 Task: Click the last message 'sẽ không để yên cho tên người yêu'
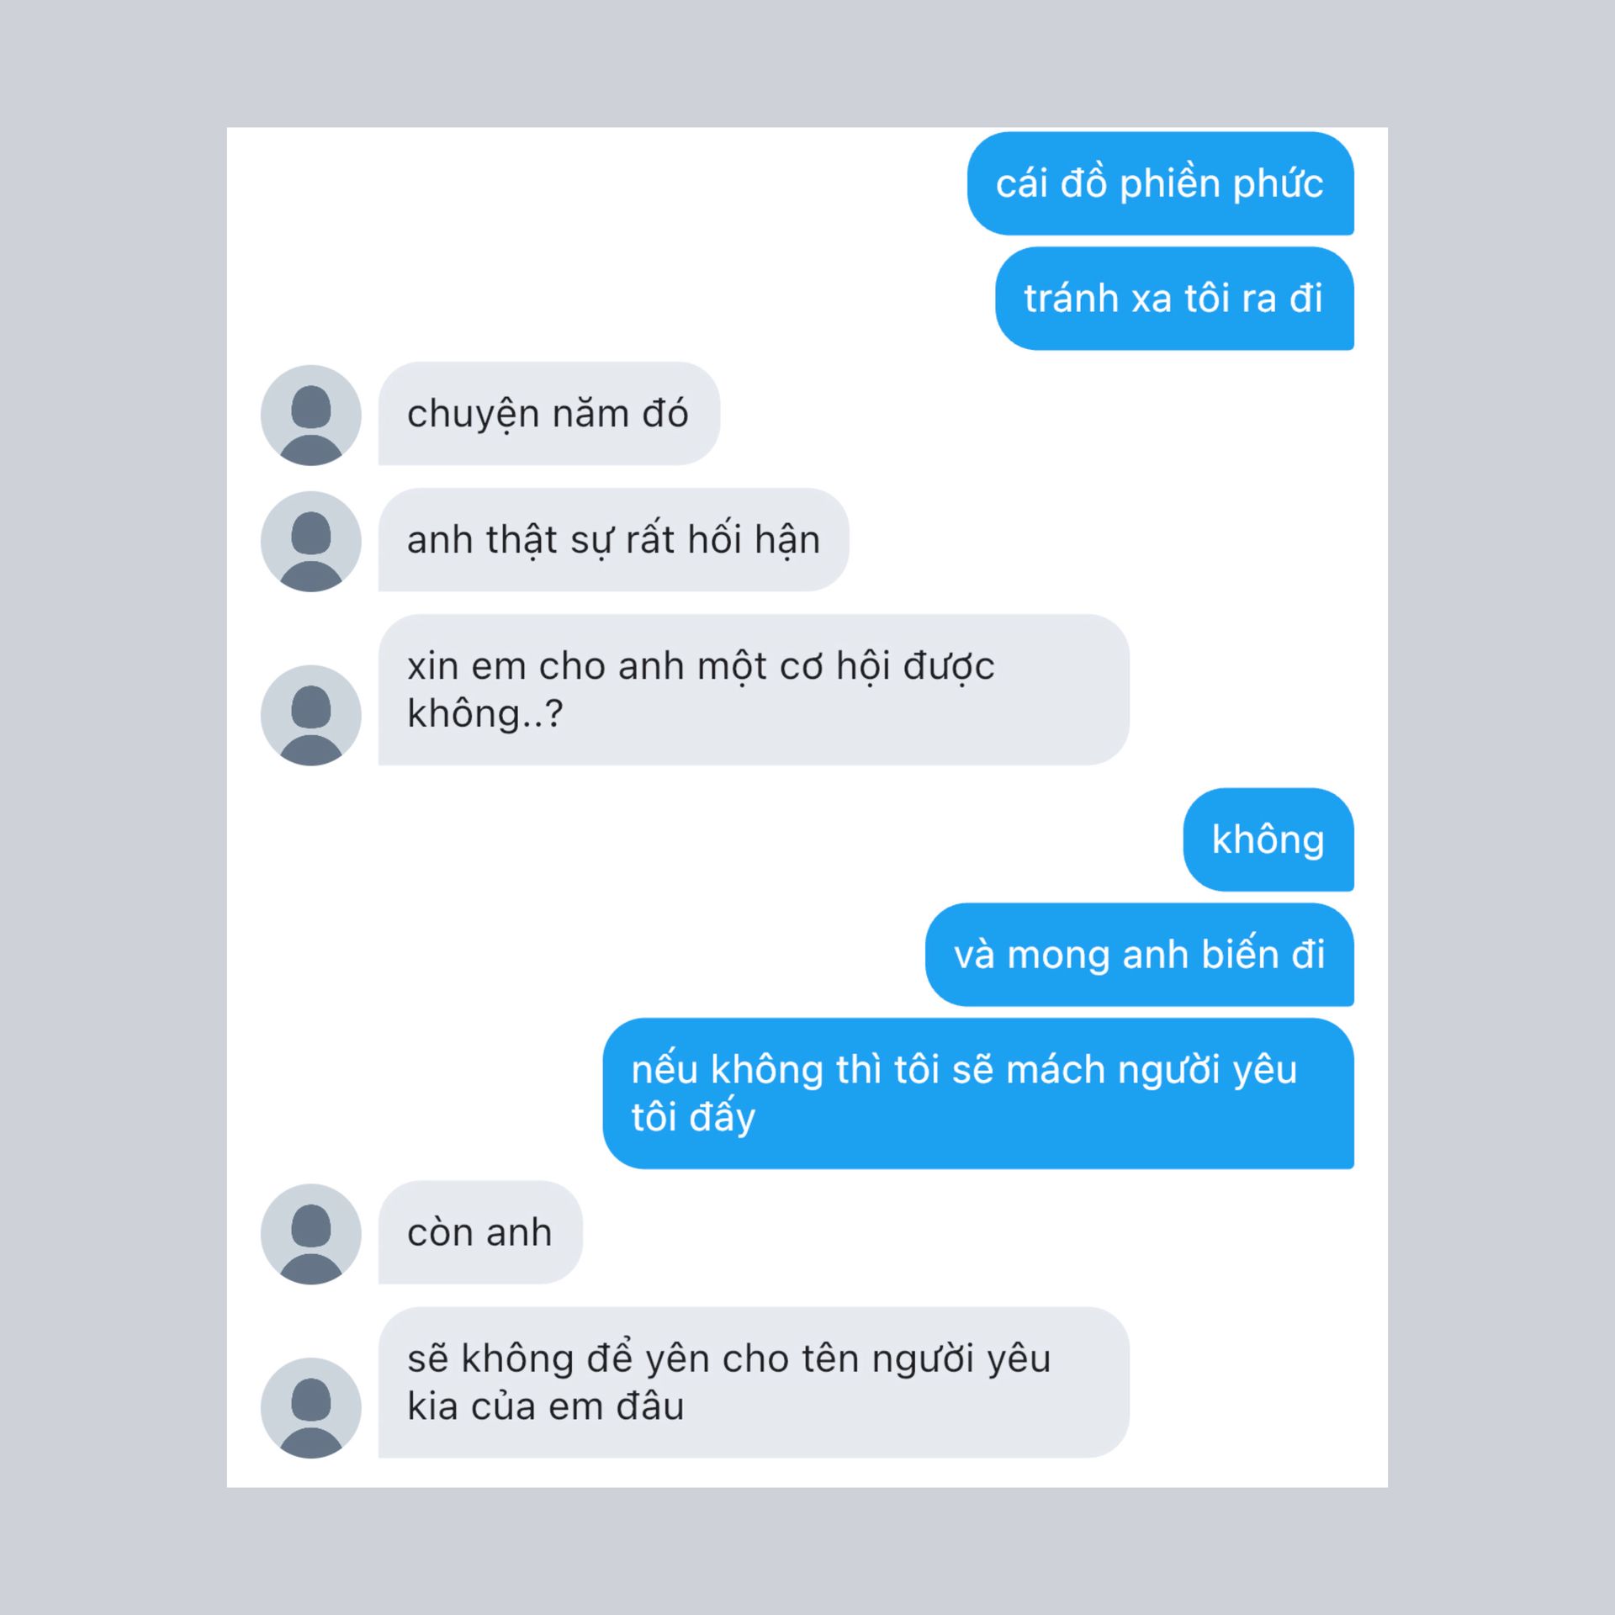point(754,1383)
